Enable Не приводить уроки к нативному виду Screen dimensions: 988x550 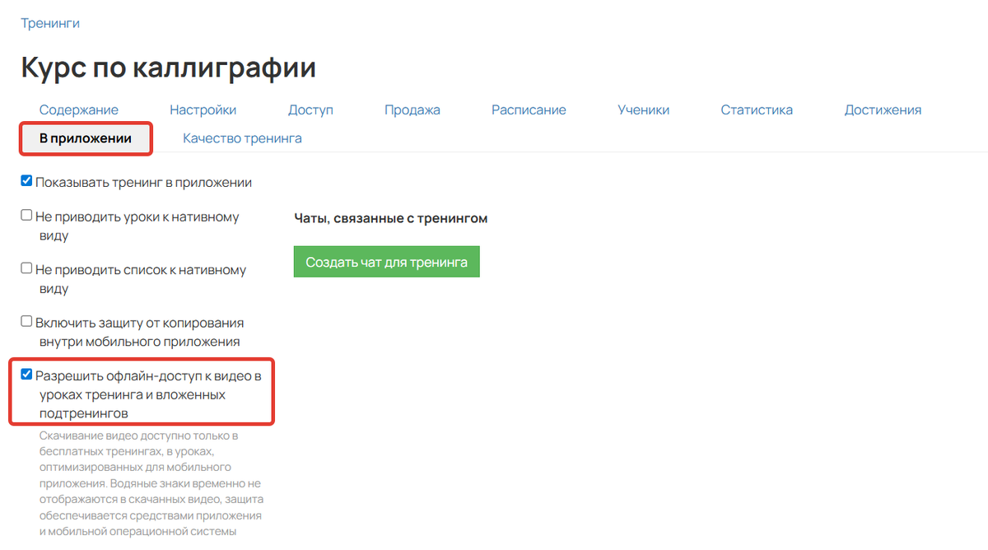(x=26, y=215)
